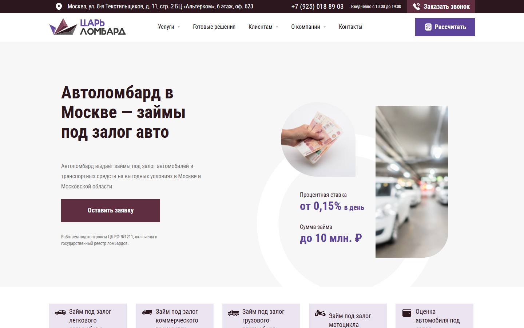Click the van icon for коммерческого loan
The image size is (524, 328).
coord(147,312)
